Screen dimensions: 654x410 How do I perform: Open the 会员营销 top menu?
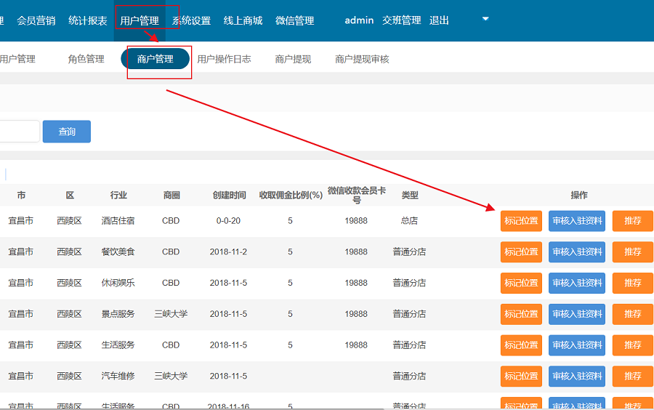(36, 20)
